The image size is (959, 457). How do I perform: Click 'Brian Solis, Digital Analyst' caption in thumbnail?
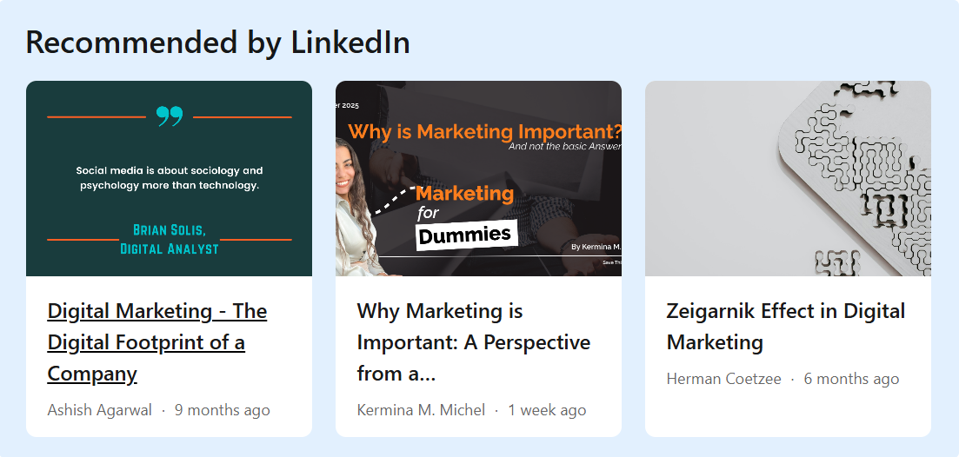(x=170, y=239)
